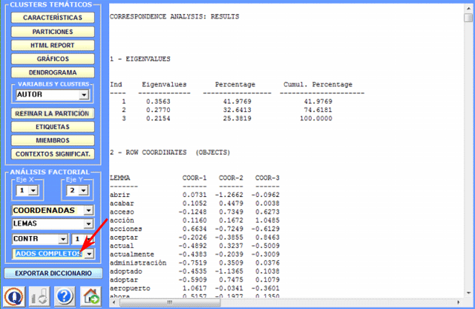Open the CONTR dropdown
Screen dimensions: 475x309
[63, 239]
